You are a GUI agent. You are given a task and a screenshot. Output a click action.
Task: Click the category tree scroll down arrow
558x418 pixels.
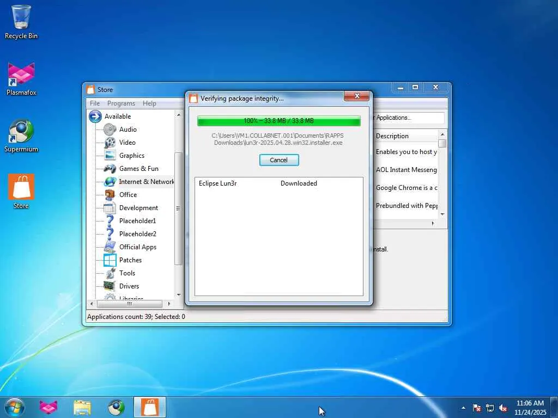[179, 294]
